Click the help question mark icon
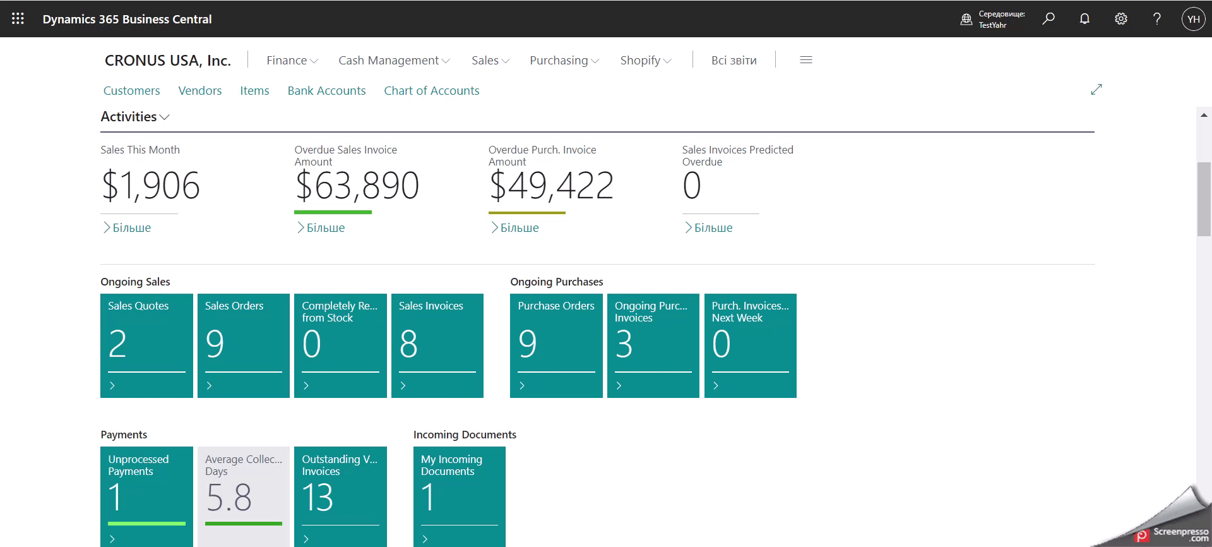The width and height of the screenshot is (1212, 547). pos(1157,19)
